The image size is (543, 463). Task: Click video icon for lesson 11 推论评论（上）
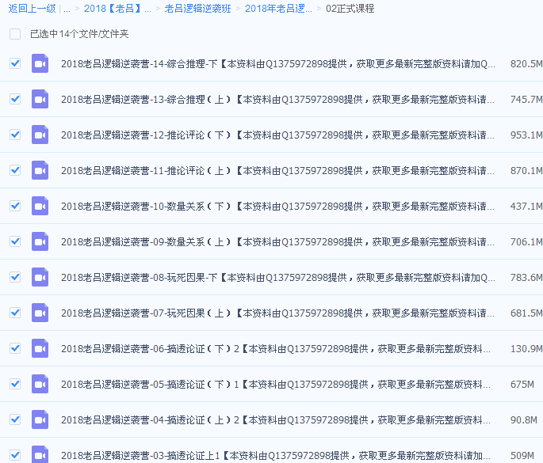(x=40, y=170)
